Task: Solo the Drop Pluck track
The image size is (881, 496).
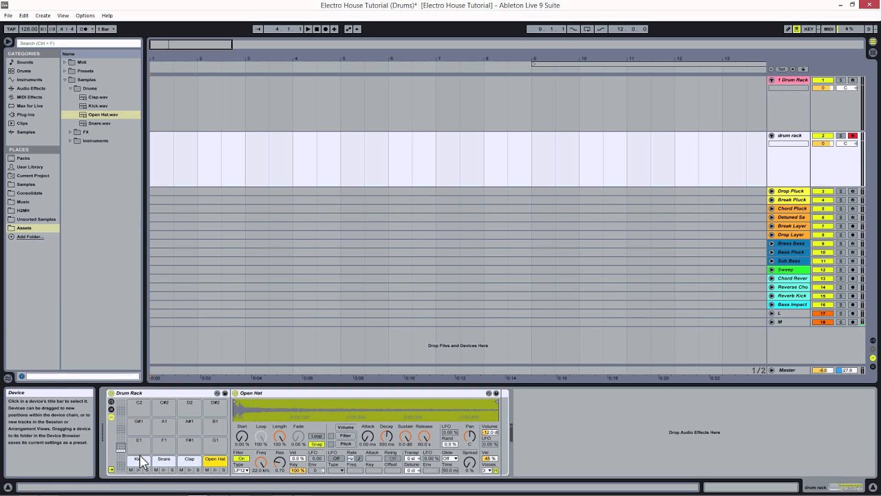Action: click(x=840, y=192)
